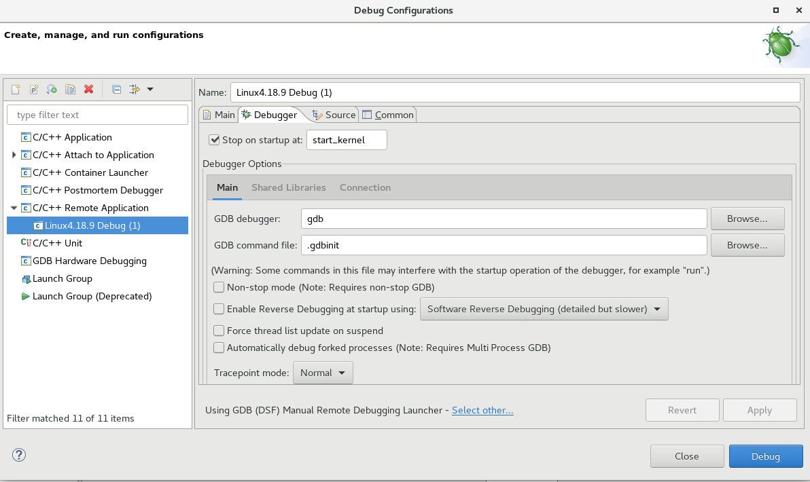The image size is (810, 482).
Task: Uncheck Stop on startup at
Action: point(214,139)
